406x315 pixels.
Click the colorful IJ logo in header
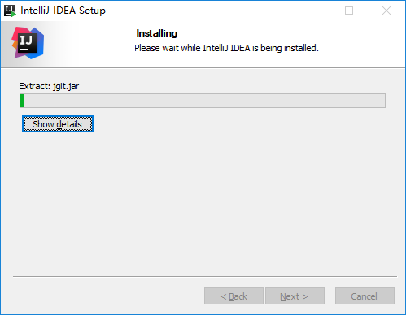28,43
